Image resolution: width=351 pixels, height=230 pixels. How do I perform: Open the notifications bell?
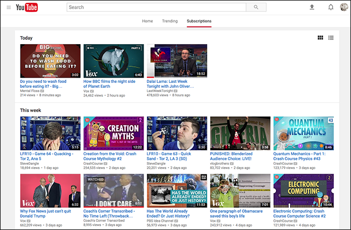(x=330, y=8)
